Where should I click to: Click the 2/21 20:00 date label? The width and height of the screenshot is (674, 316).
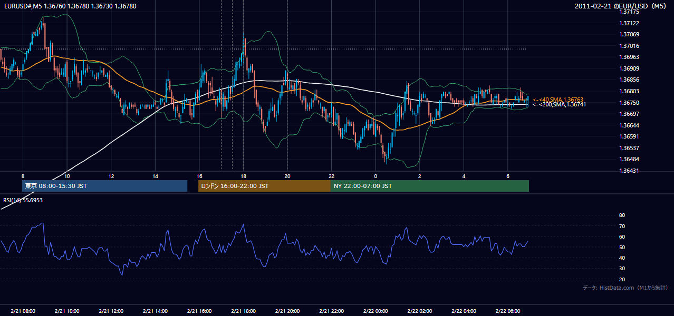pyautogui.click(x=287, y=311)
